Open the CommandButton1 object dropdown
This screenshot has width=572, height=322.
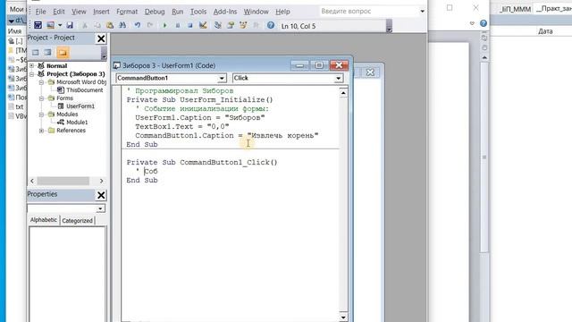[x=222, y=78]
